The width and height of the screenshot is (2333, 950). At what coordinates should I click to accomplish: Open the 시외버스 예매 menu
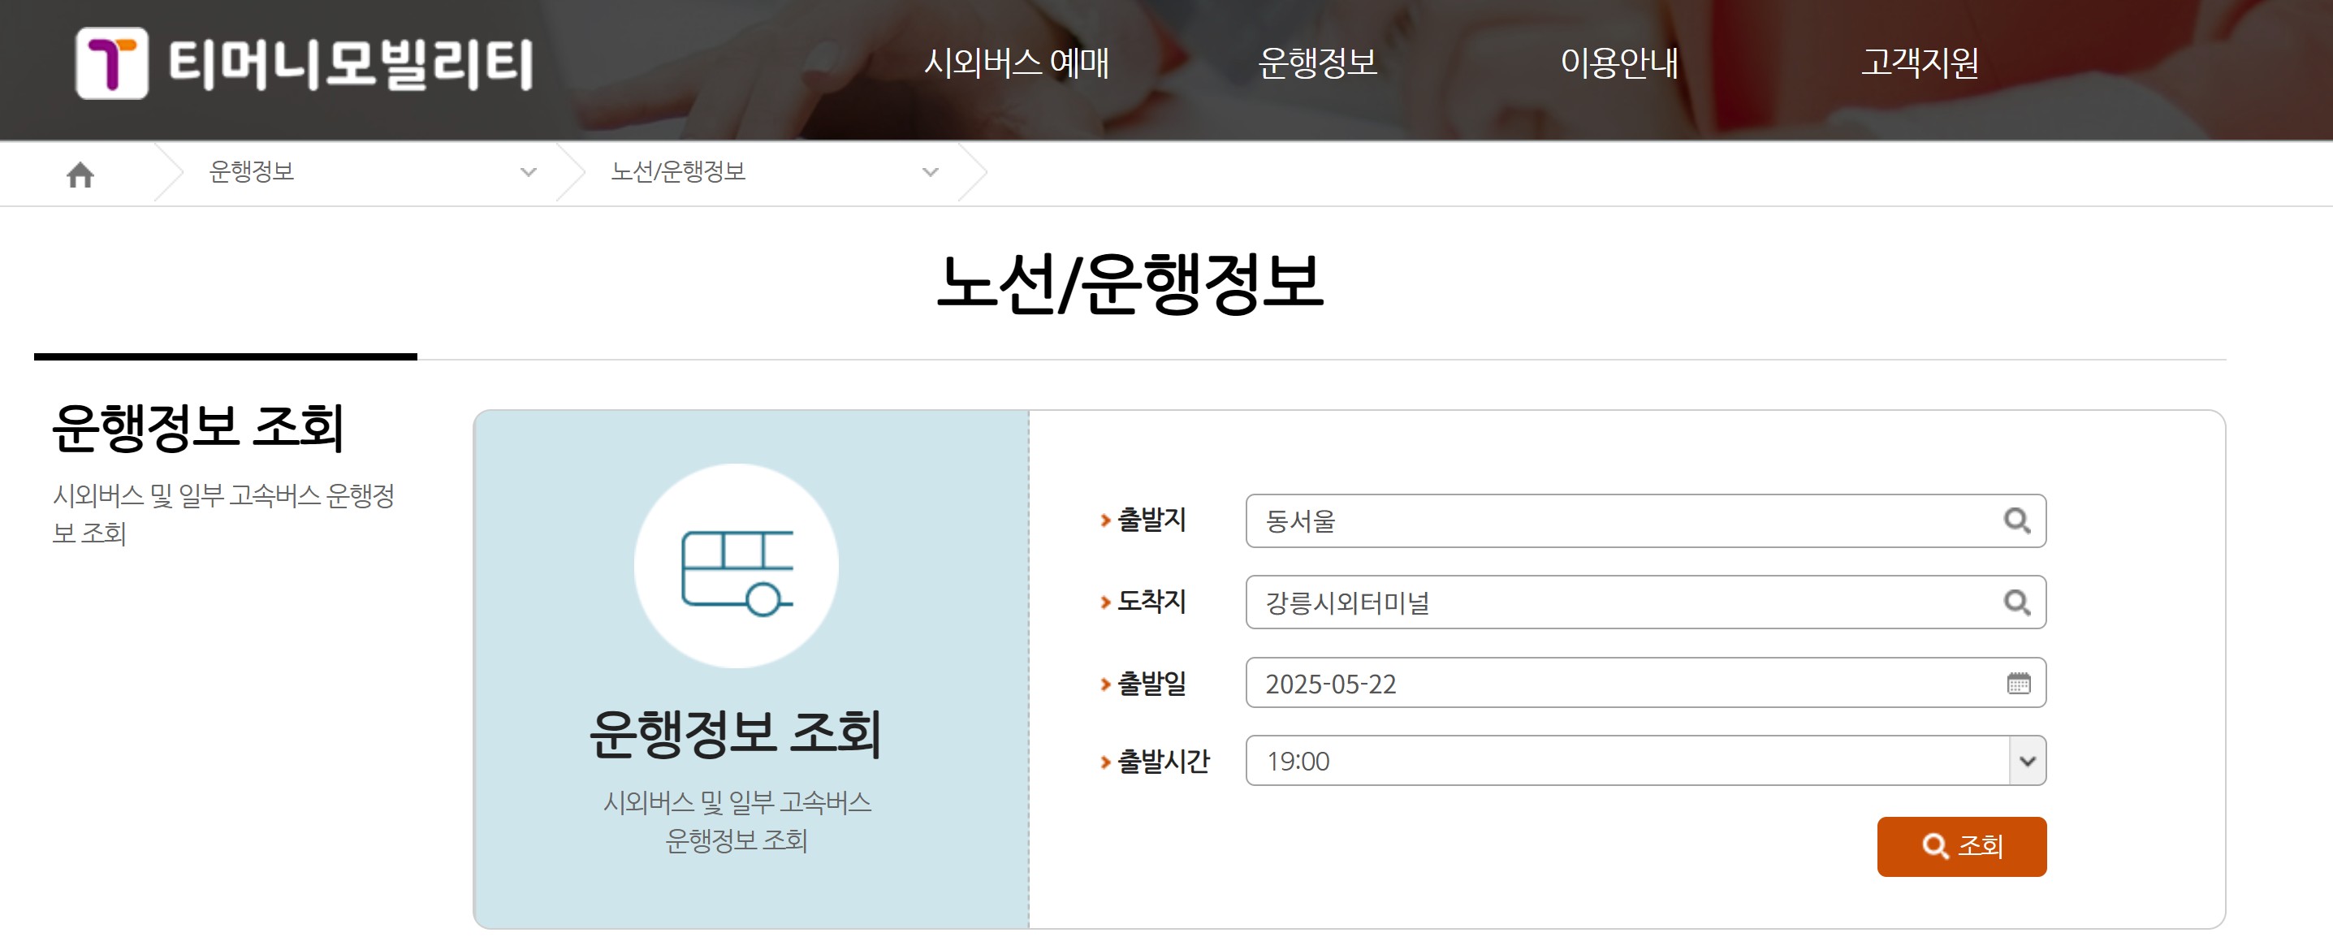pos(1016,63)
